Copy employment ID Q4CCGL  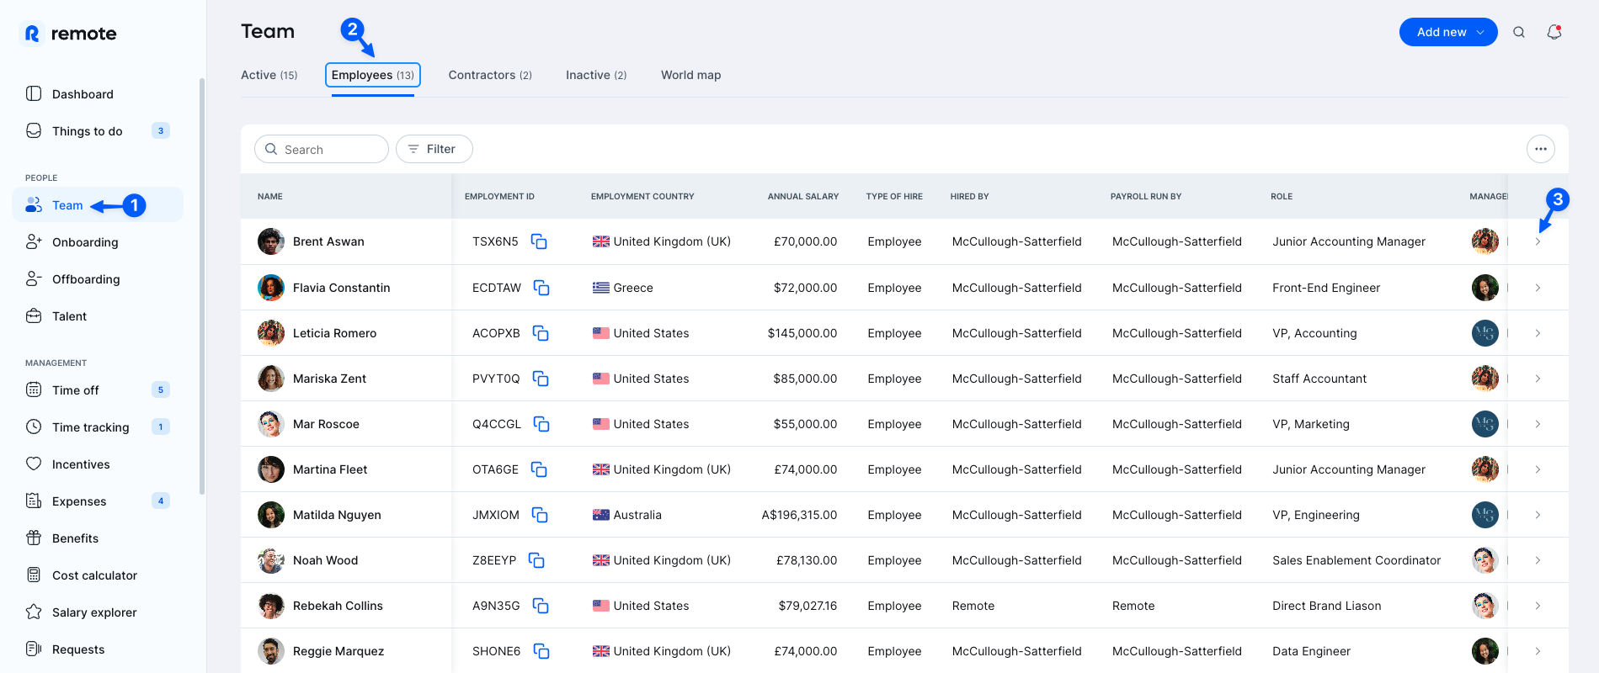541,424
